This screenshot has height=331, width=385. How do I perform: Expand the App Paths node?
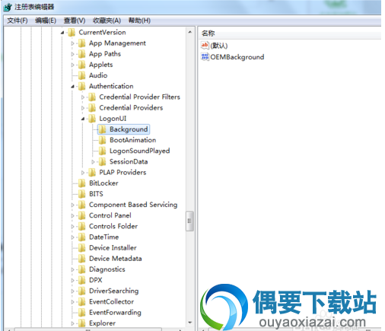72,54
